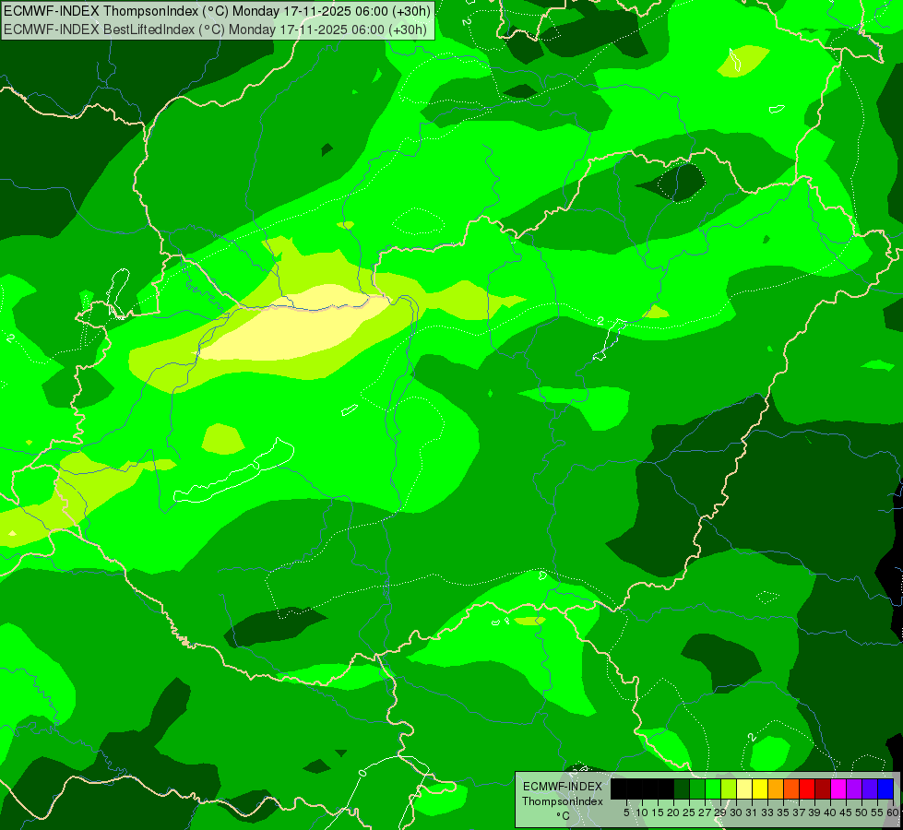
Task: Click the BestLiftedIndex title line at top
Action: [x=216, y=30]
